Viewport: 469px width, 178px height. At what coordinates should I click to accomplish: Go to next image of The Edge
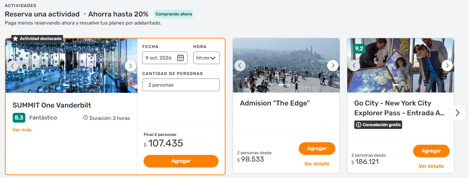[x=332, y=66]
